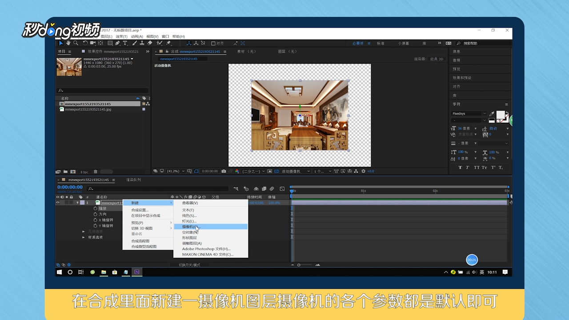Toggle stopwatch for X 轴旋转 property
This screenshot has height=320, width=569.
pos(95,220)
